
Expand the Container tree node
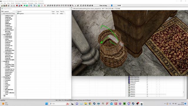(x=4, y=80)
